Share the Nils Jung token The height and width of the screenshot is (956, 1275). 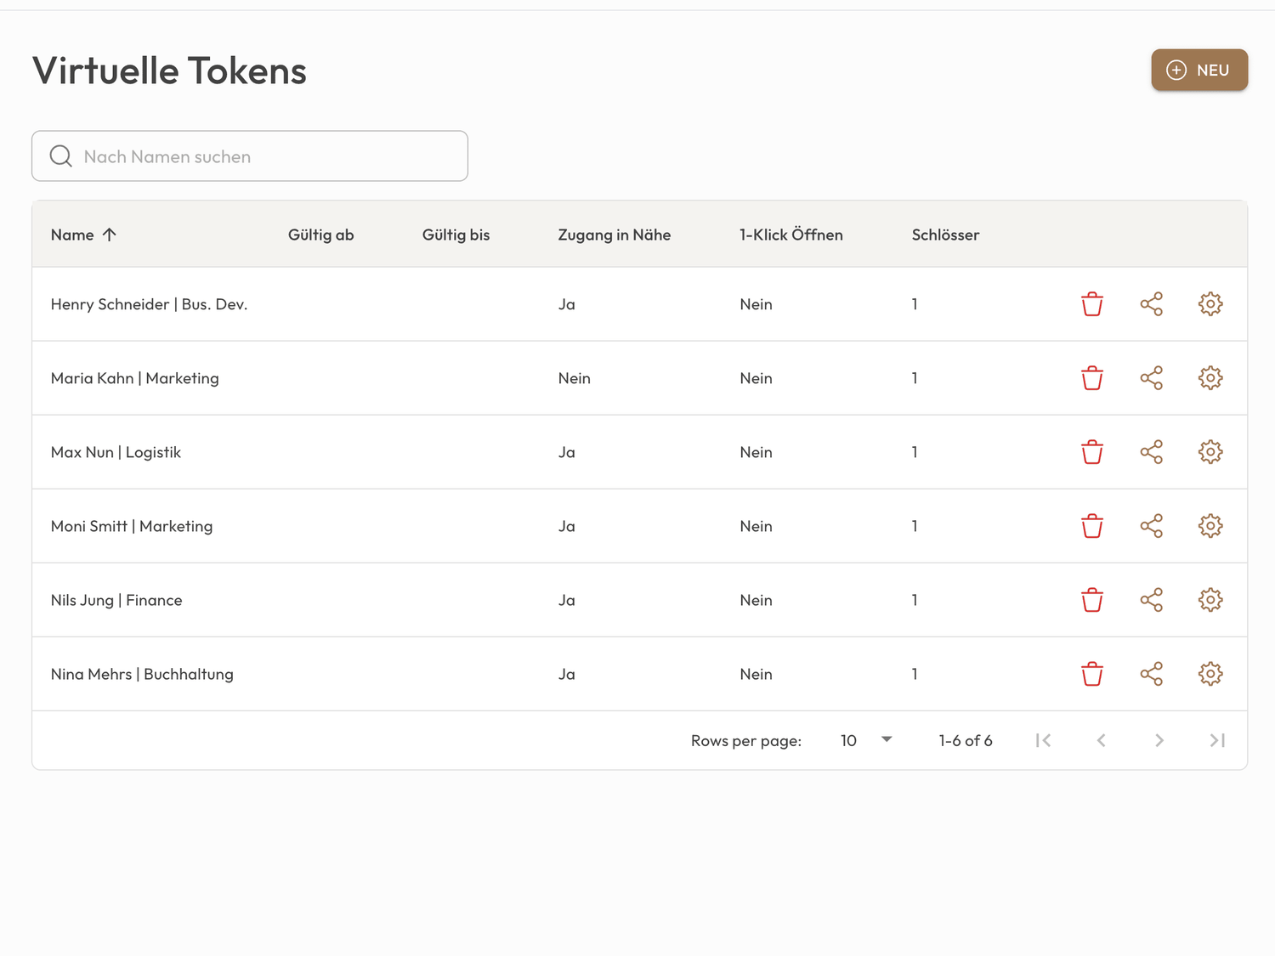1151,600
